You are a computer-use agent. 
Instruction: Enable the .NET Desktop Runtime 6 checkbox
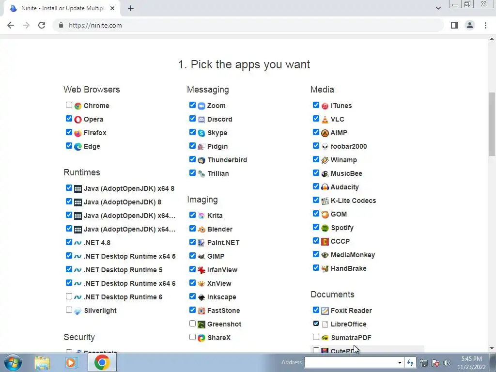tap(69, 296)
